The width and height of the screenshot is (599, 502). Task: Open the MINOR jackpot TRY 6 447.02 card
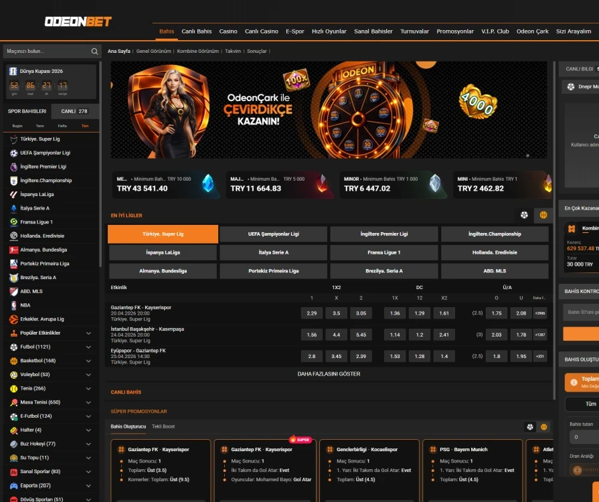click(393, 185)
